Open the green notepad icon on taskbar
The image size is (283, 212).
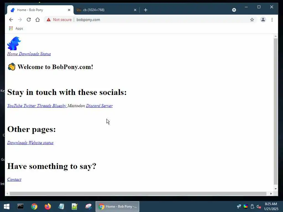point(75,206)
